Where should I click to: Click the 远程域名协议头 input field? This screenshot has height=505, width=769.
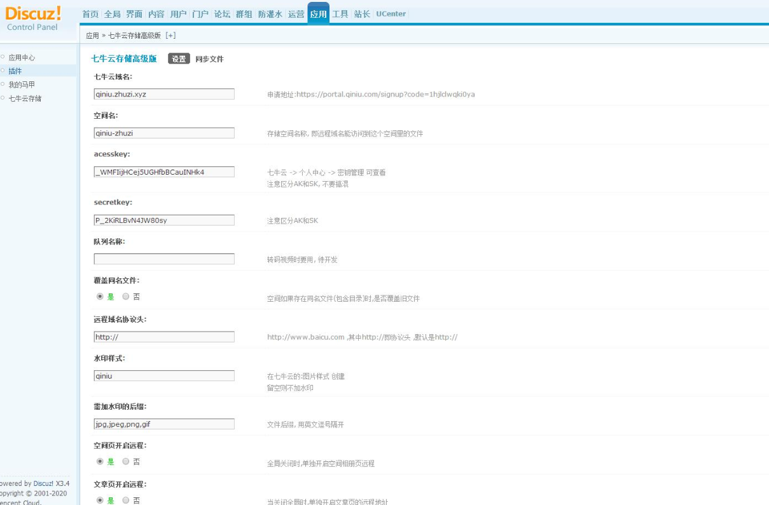click(164, 337)
